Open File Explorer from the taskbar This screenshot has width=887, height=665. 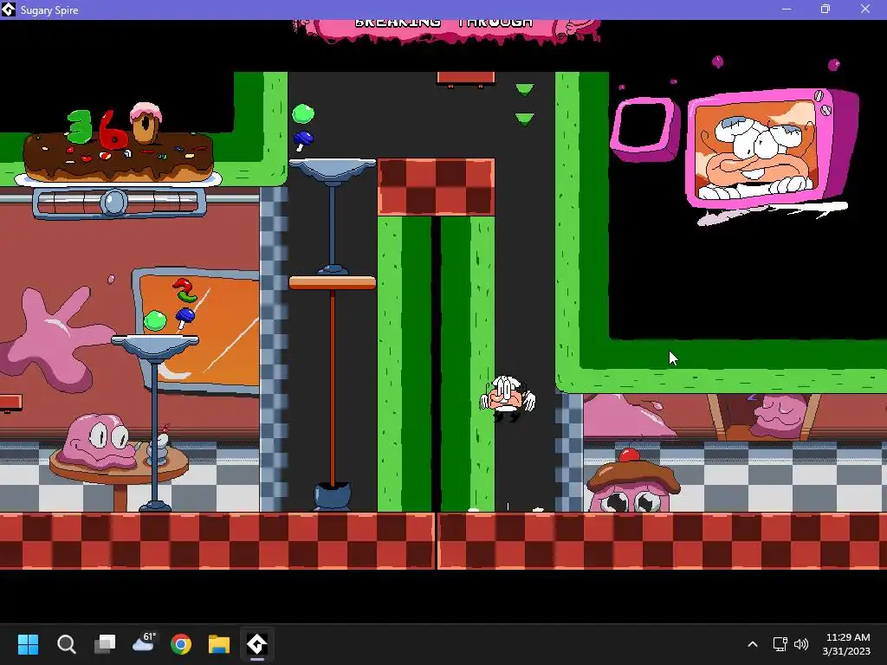click(219, 643)
